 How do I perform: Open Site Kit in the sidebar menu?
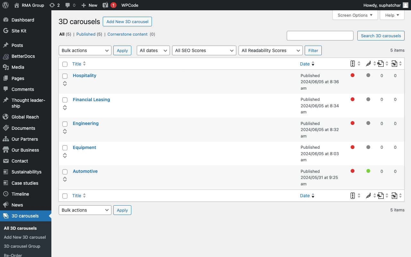(19, 31)
